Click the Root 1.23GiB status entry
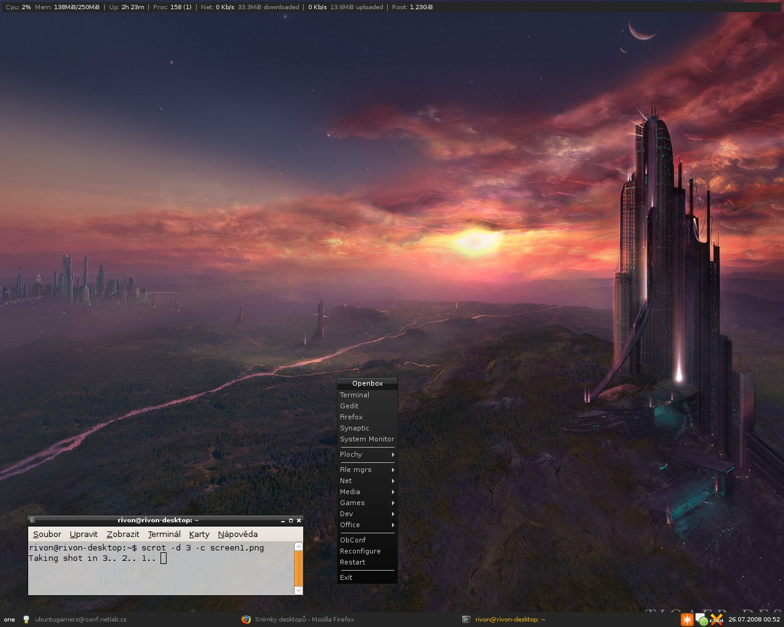784x627 pixels. tap(412, 7)
